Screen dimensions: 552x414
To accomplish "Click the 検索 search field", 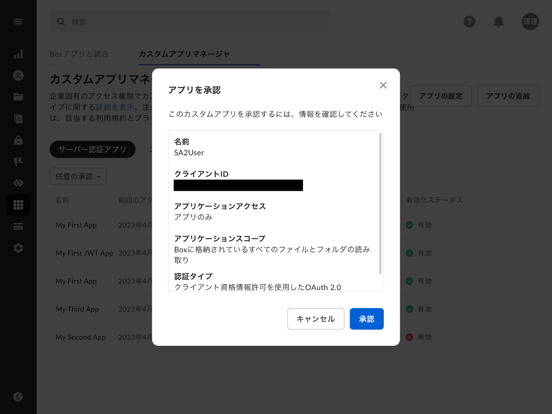I will 190,22.
